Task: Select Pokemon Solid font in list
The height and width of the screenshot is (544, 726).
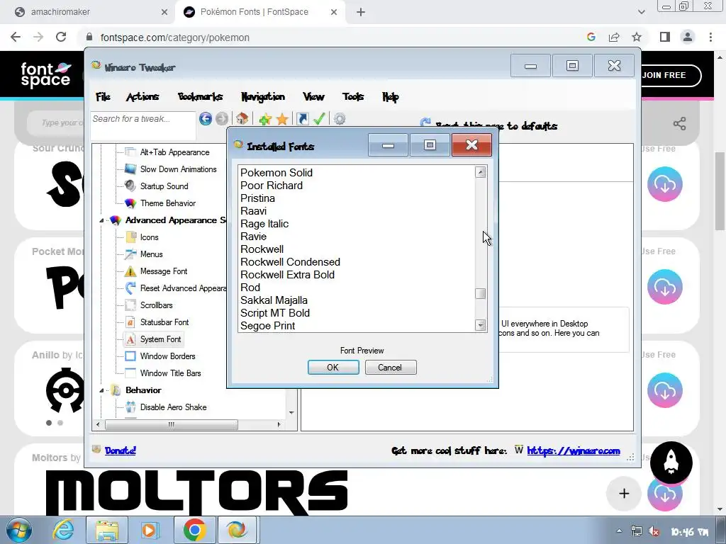Action: [277, 173]
